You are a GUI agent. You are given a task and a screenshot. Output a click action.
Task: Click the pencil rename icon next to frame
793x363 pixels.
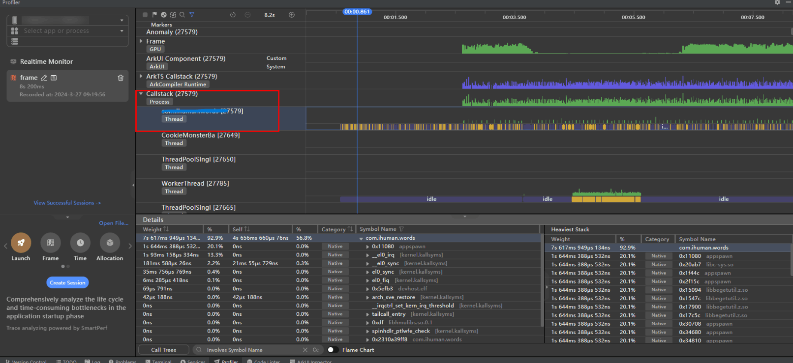point(44,78)
